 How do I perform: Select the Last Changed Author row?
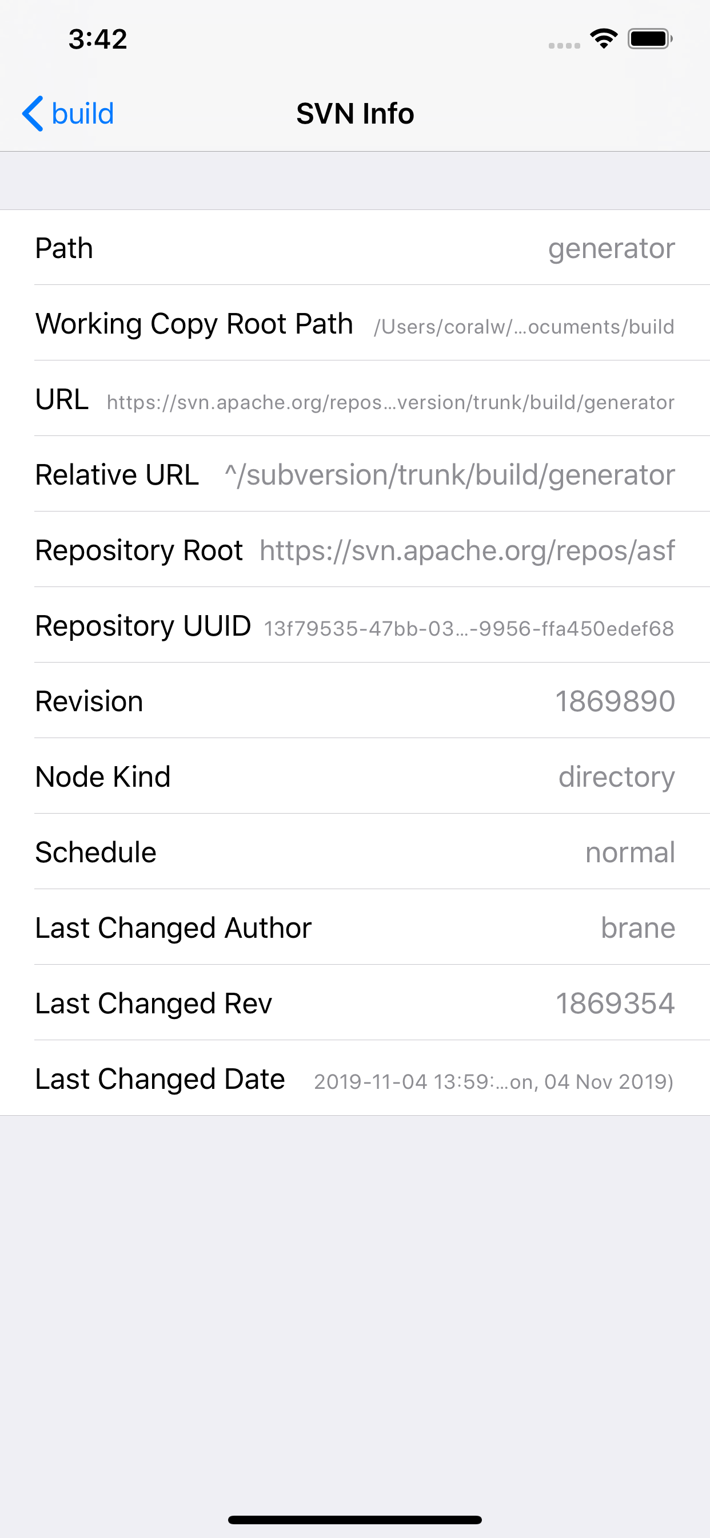click(x=355, y=928)
